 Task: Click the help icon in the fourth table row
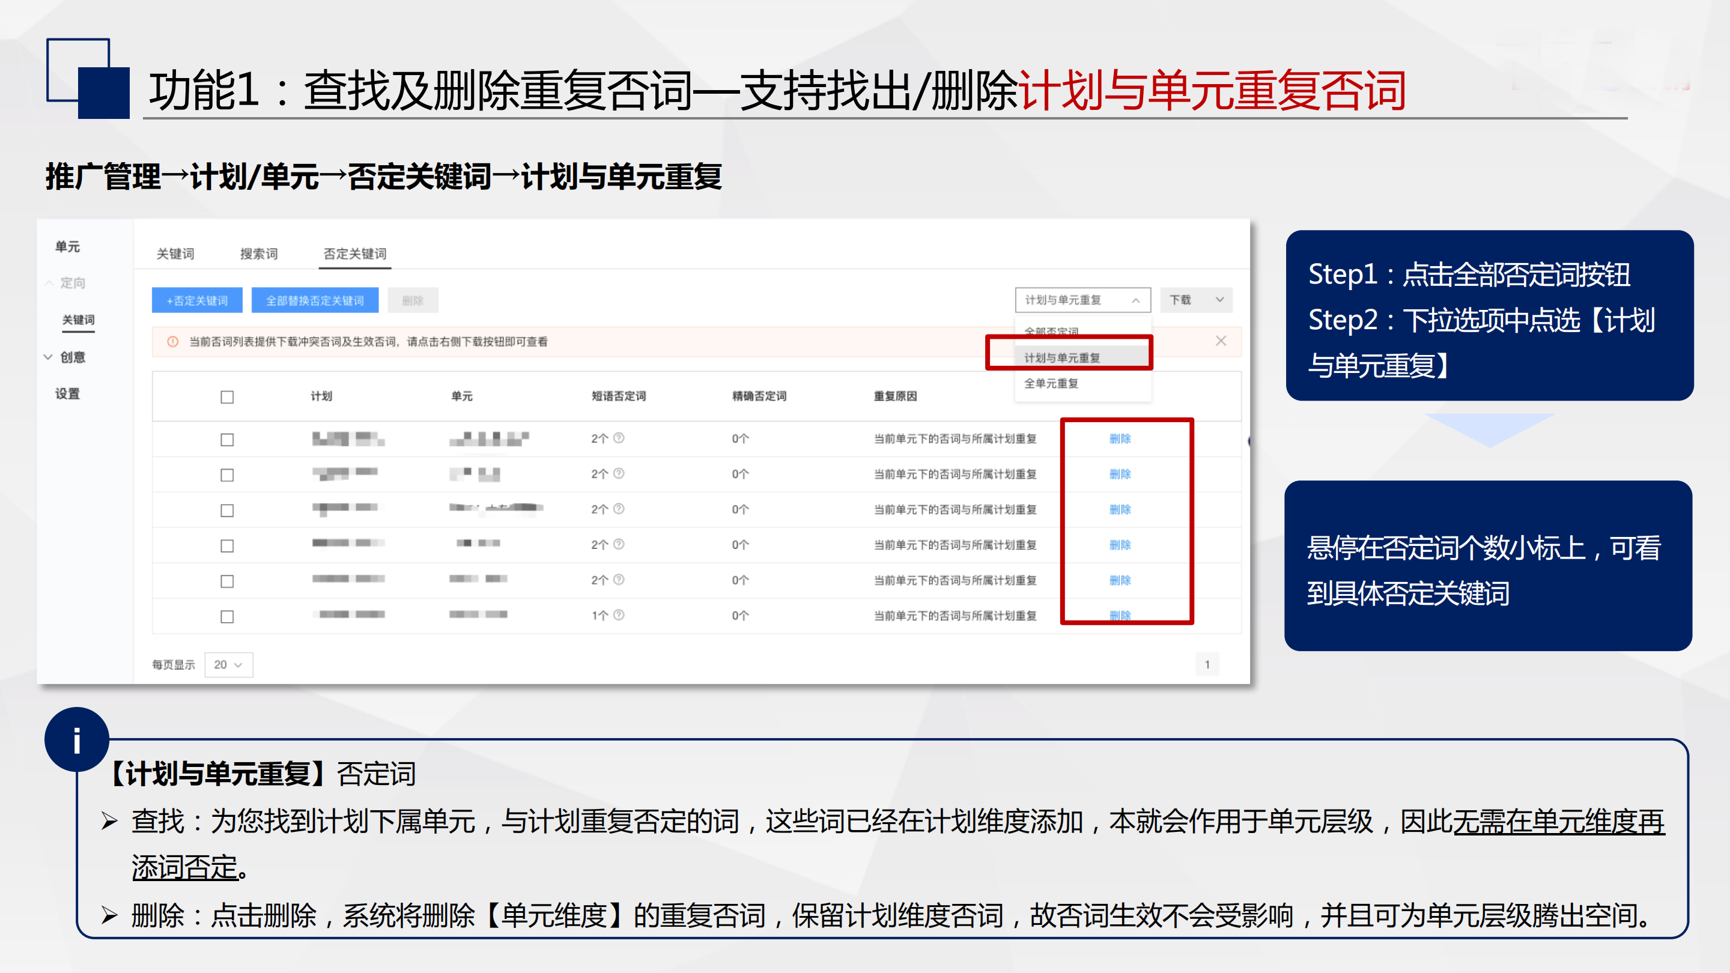[619, 544]
